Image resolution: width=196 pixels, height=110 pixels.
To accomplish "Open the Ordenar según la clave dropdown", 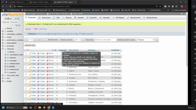I will point(146,40).
